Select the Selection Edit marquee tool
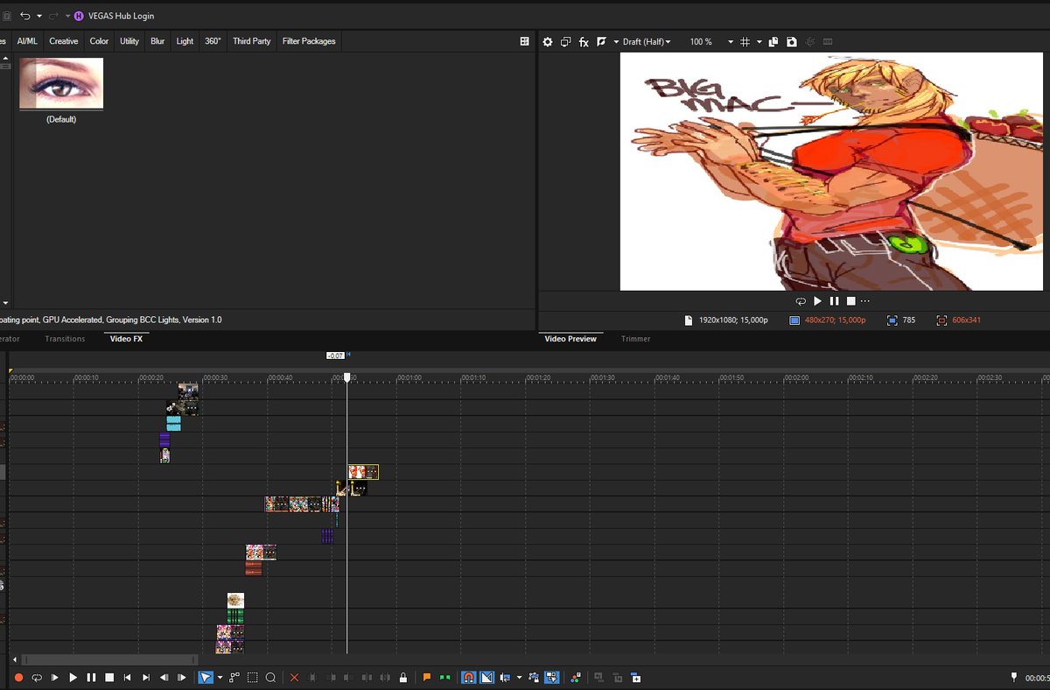This screenshot has height=690, width=1050. (x=252, y=678)
